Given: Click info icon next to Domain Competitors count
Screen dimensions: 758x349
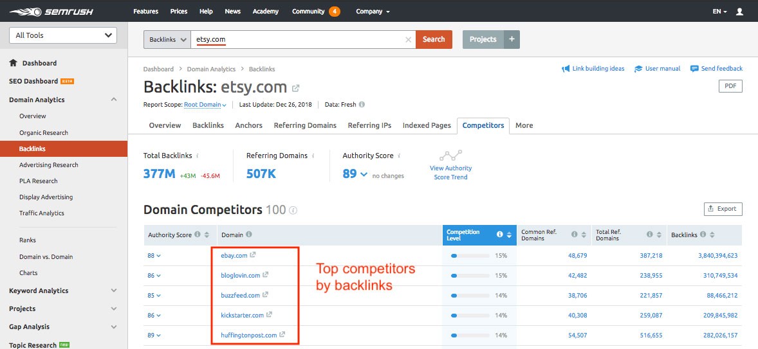Looking at the screenshot, I should click(x=293, y=210).
